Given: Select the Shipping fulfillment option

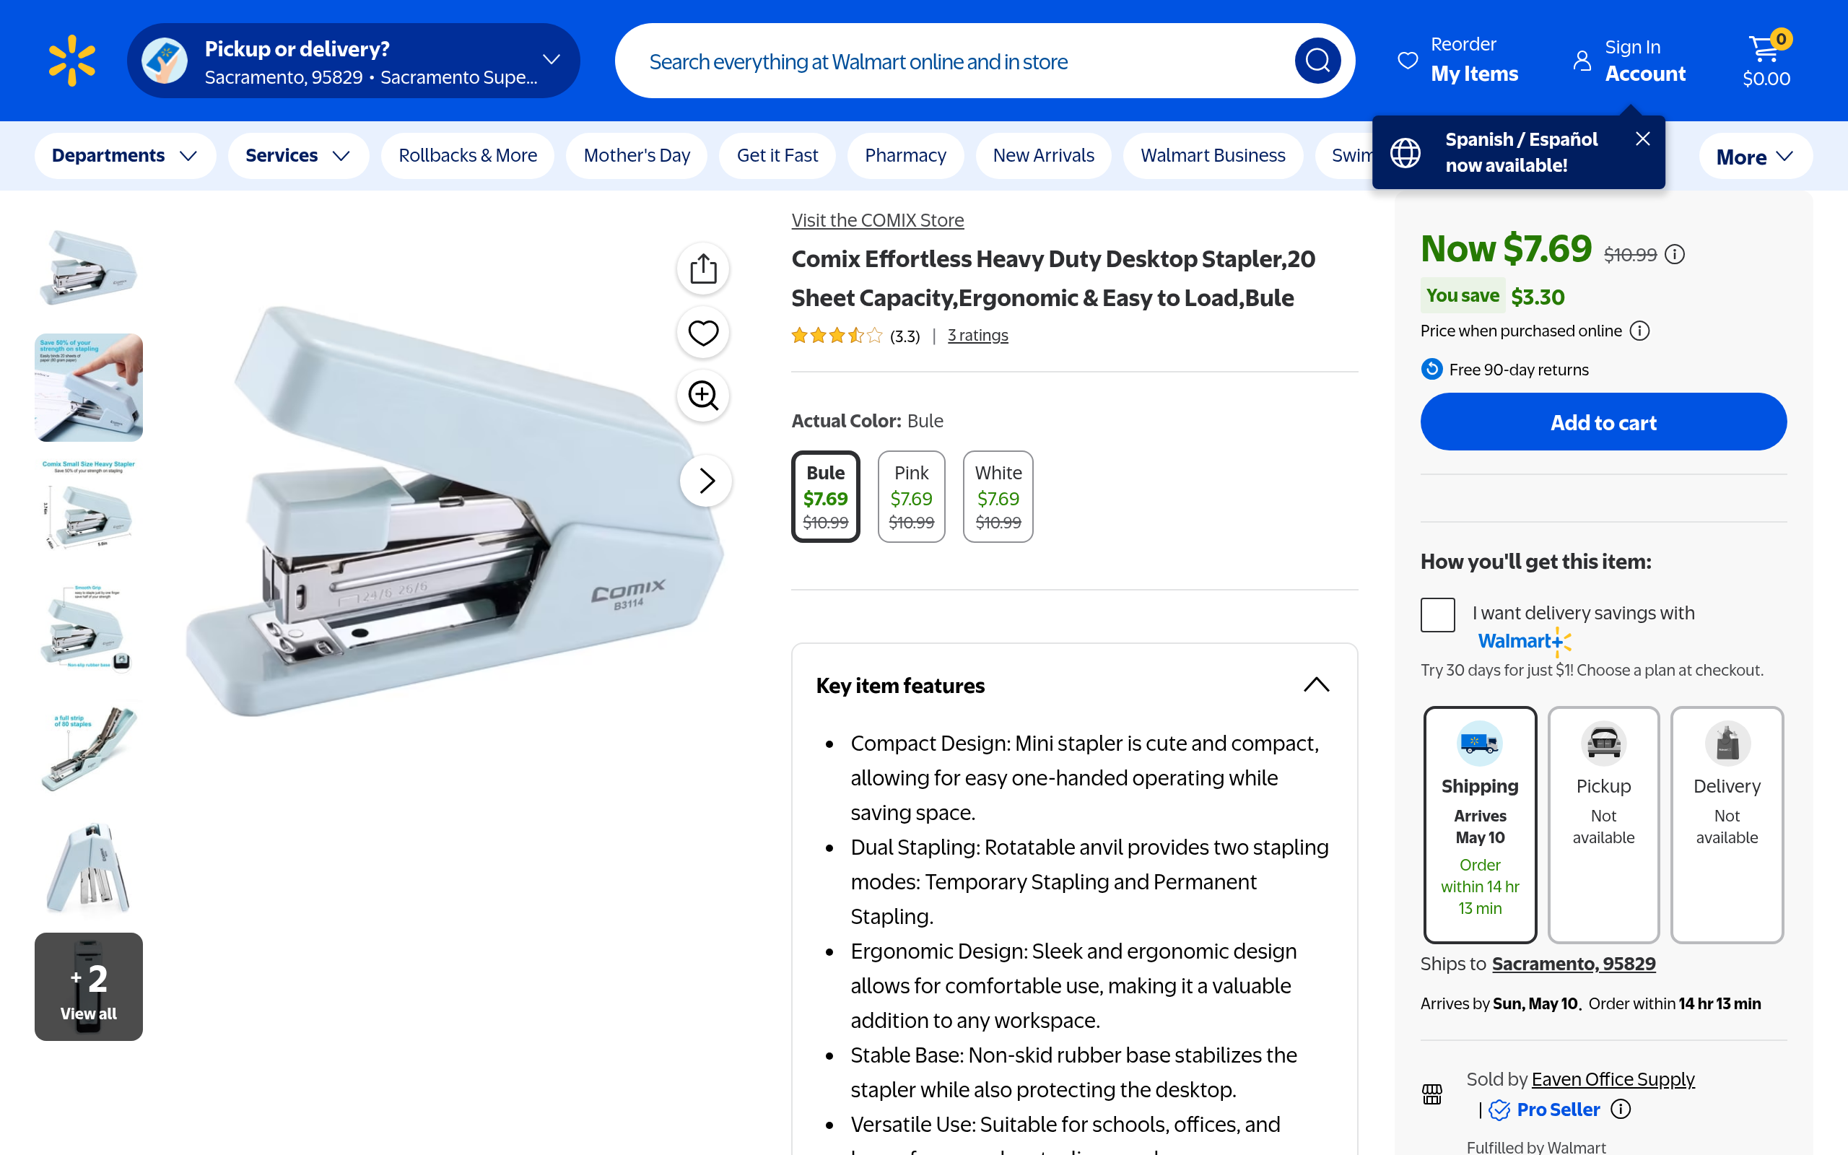Looking at the screenshot, I should [1480, 825].
